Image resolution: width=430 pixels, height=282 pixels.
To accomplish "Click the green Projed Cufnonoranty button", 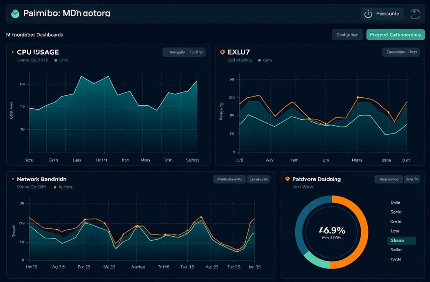I will pyautogui.click(x=395, y=35).
